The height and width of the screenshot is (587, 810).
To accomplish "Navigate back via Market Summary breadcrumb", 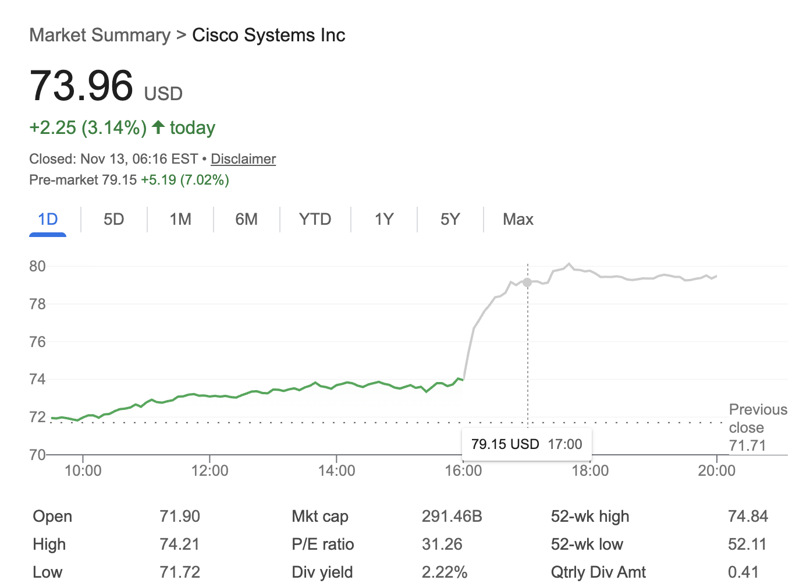I will pyautogui.click(x=99, y=35).
